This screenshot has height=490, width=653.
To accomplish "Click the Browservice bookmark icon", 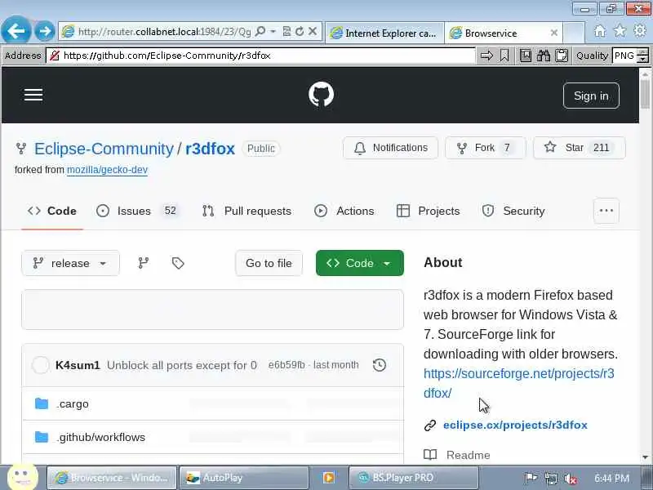I will pyautogui.click(x=504, y=56).
